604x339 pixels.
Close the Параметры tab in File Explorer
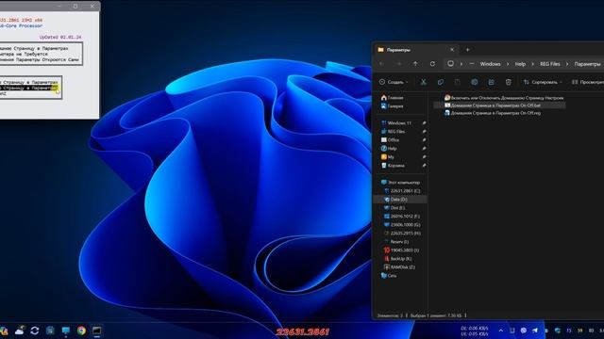click(x=452, y=50)
